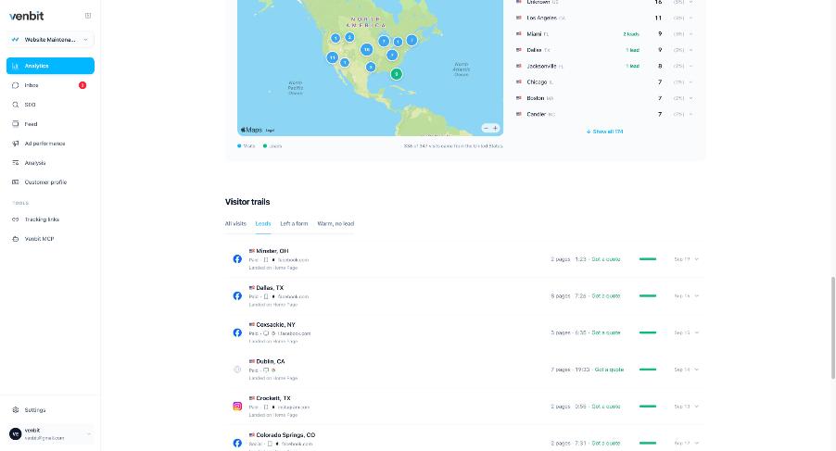Click the Visitor trails heading
The image size is (836, 451).
pos(247,202)
